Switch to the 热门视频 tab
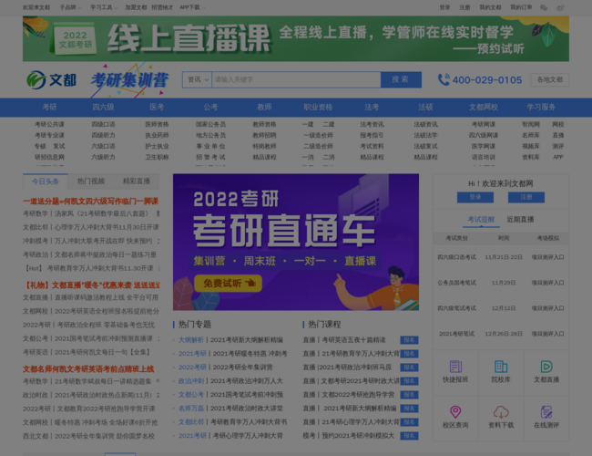The image size is (592, 456). pyautogui.click(x=90, y=181)
